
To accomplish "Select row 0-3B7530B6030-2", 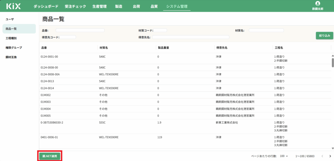I will click(x=185, y=126).
